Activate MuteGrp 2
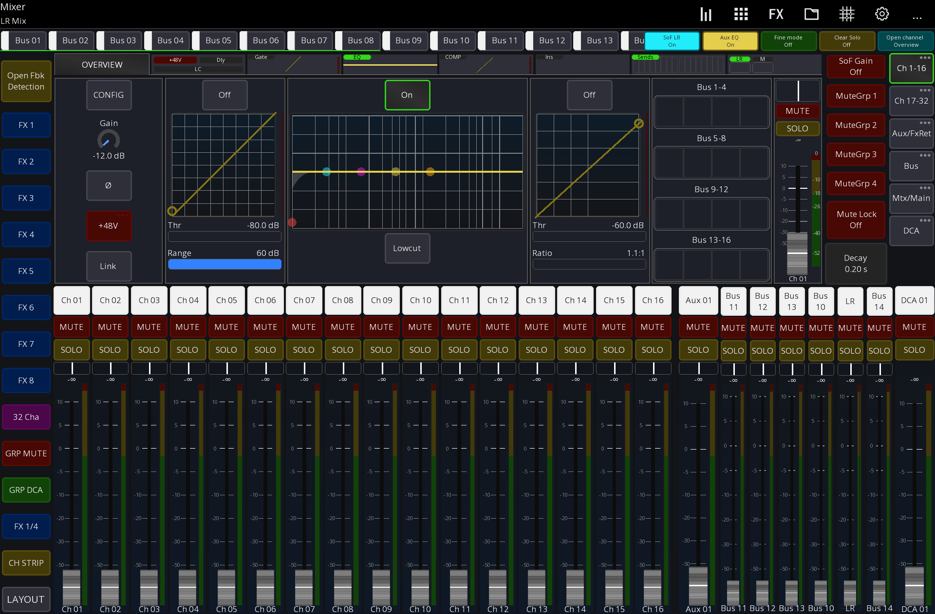 [856, 125]
